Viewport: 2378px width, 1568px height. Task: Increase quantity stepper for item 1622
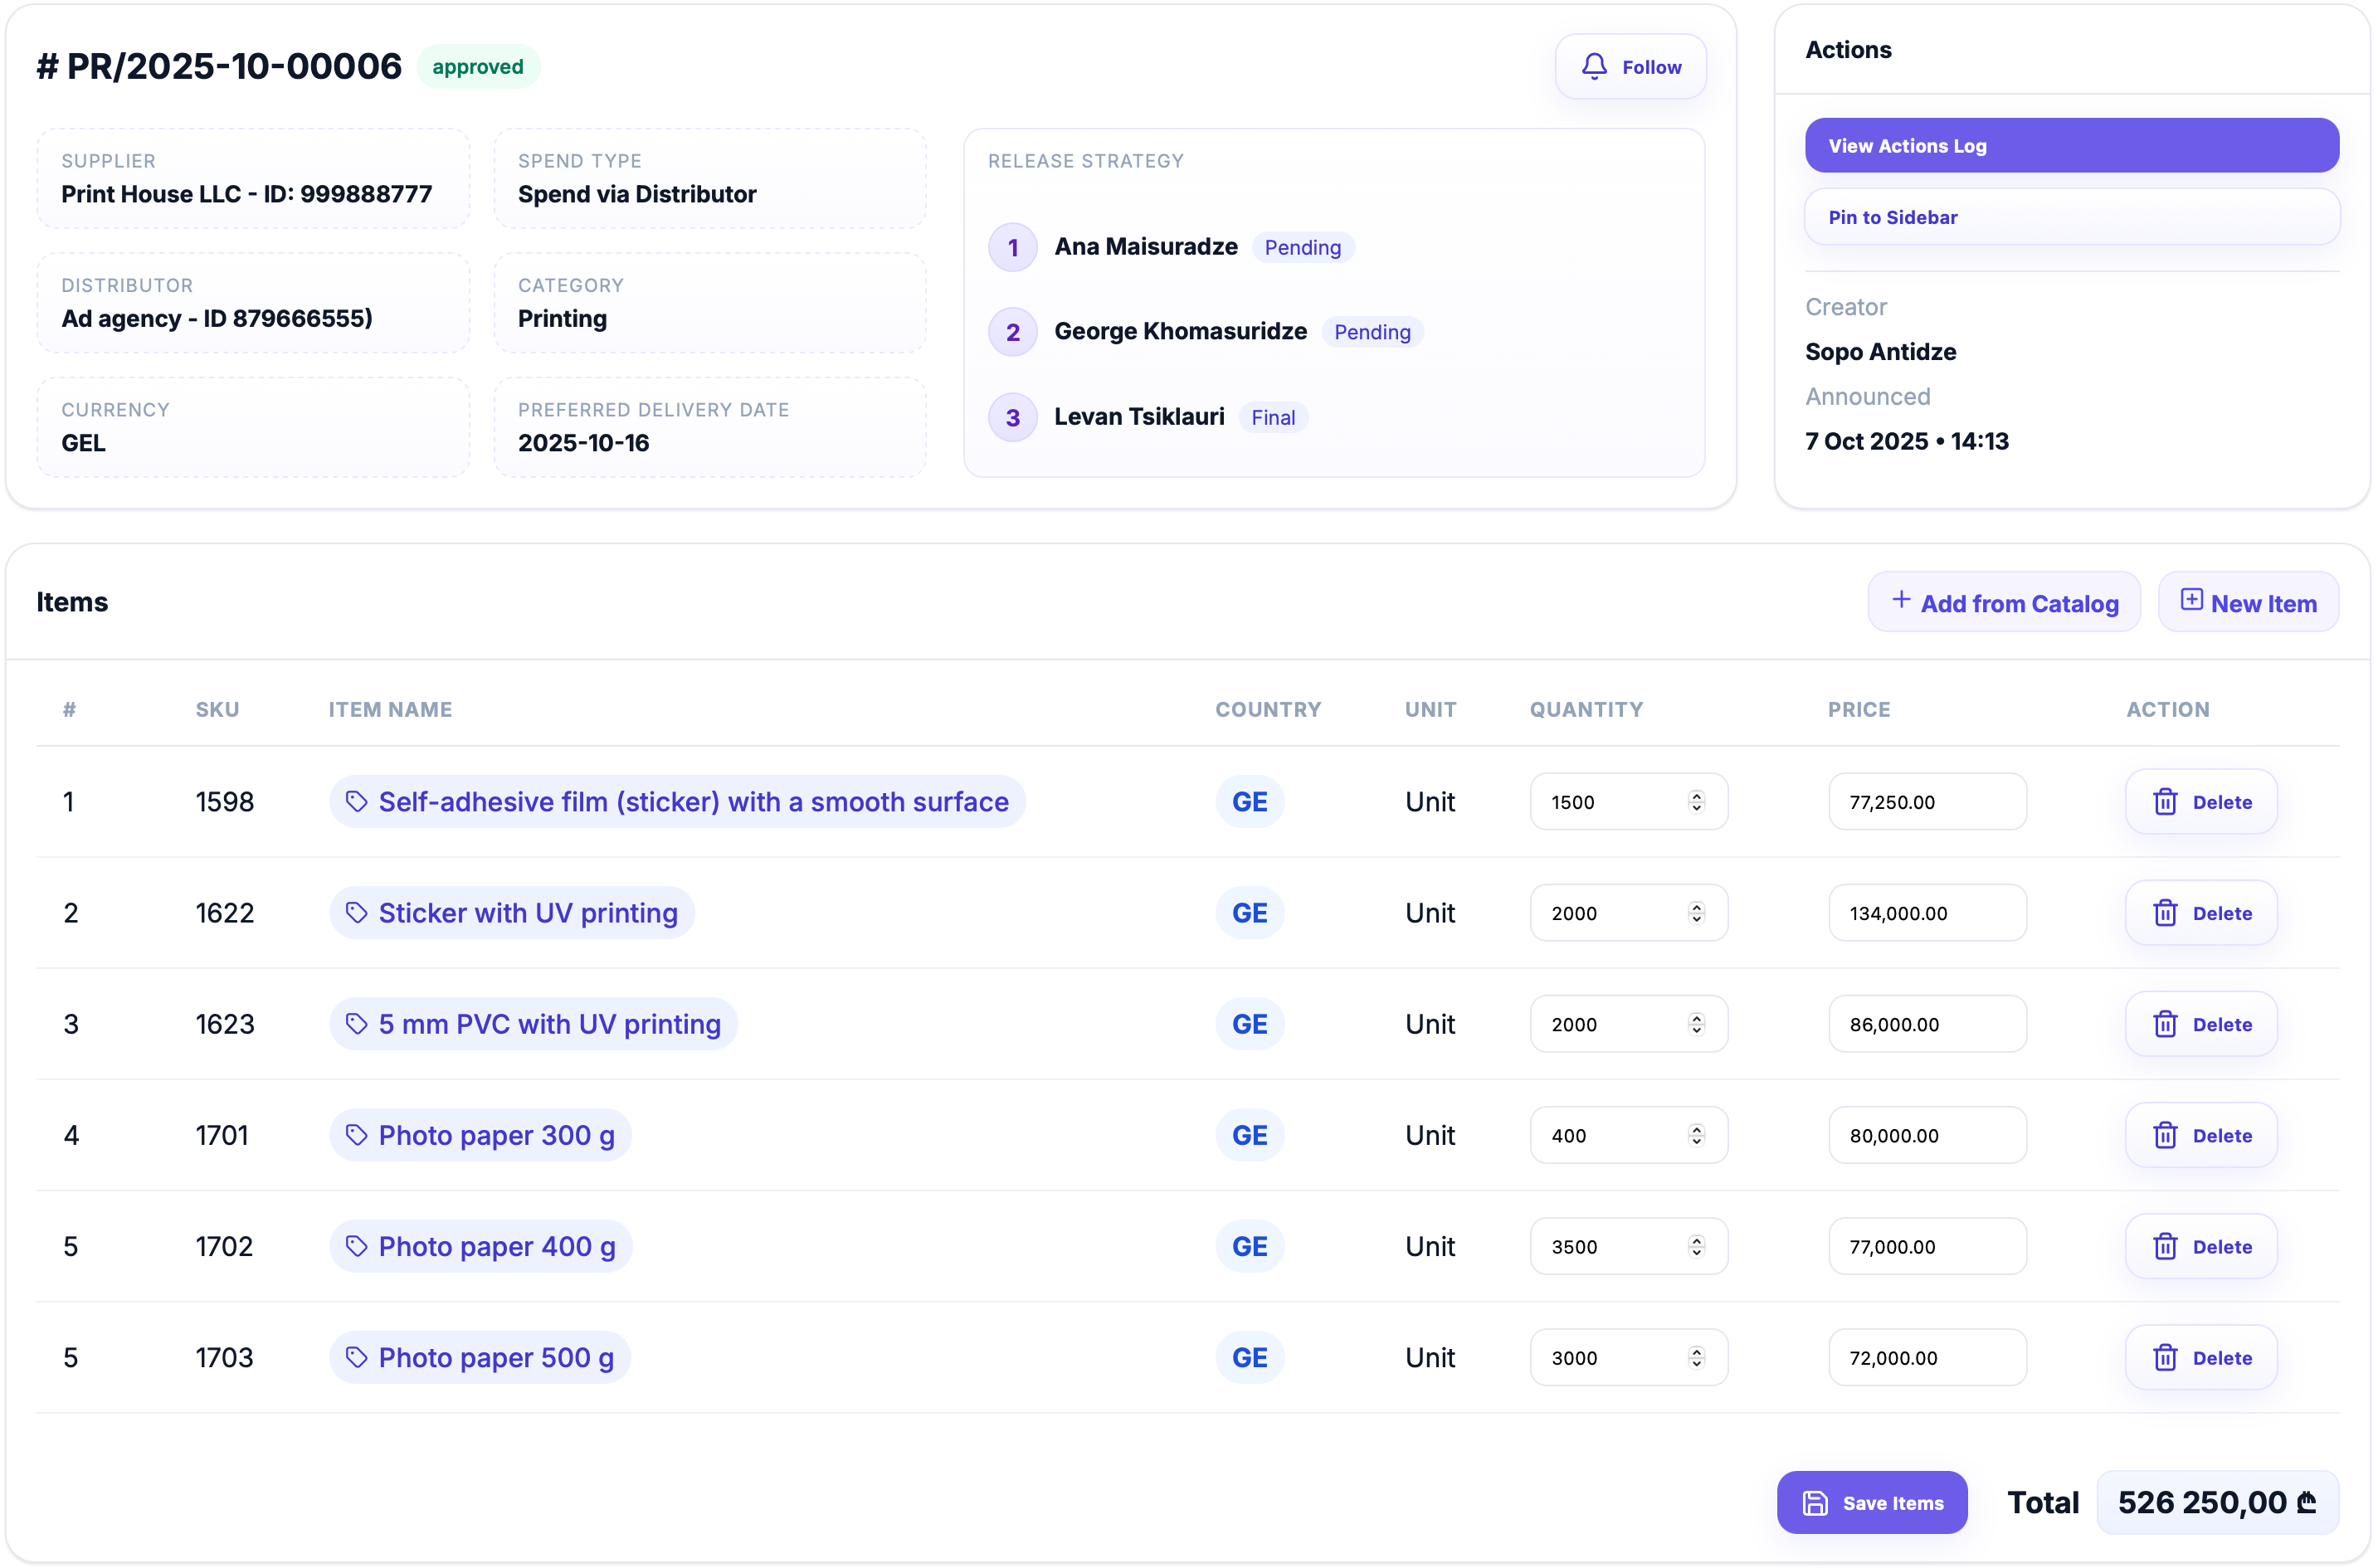pos(1695,906)
